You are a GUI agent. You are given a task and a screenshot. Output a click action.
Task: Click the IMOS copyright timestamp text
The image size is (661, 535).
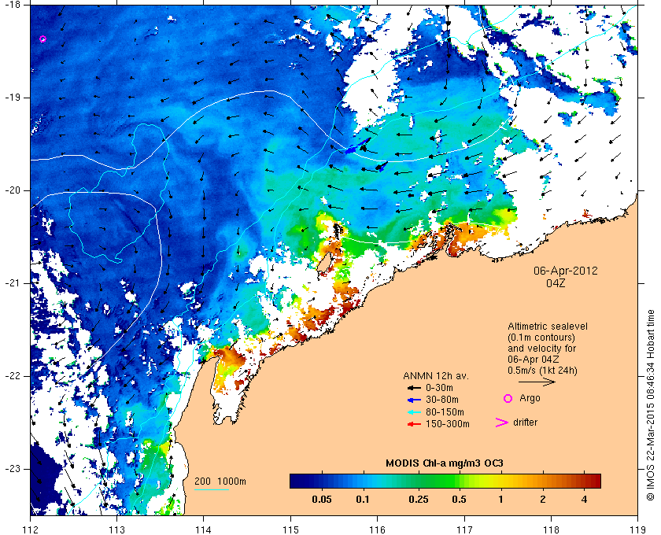click(x=651, y=405)
